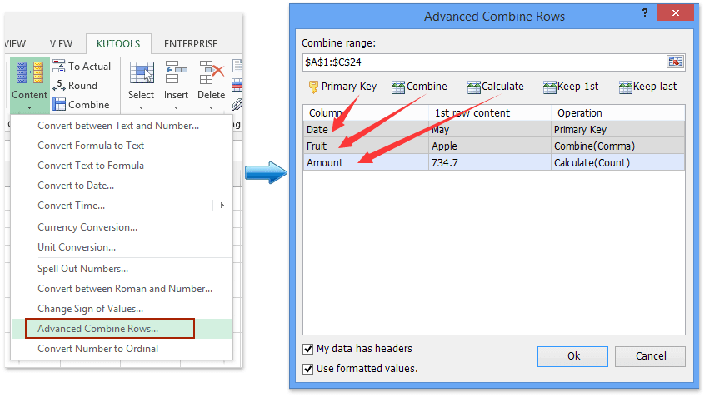The image size is (704, 397).
Task: Click the Calculate label in dialog toolbar
Action: pyautogui.click(x=502, y=86)
